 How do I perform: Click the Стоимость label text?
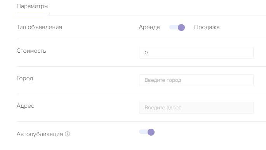[x=31, y=51]
